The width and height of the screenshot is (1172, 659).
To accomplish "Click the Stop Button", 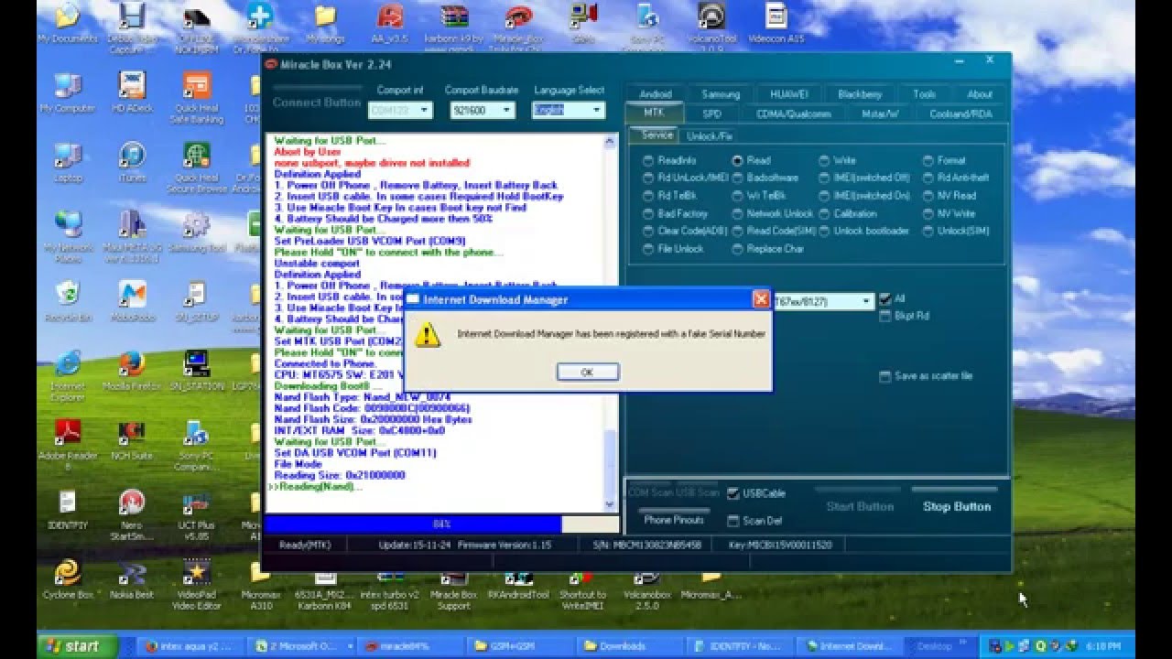I will point(956,506).
